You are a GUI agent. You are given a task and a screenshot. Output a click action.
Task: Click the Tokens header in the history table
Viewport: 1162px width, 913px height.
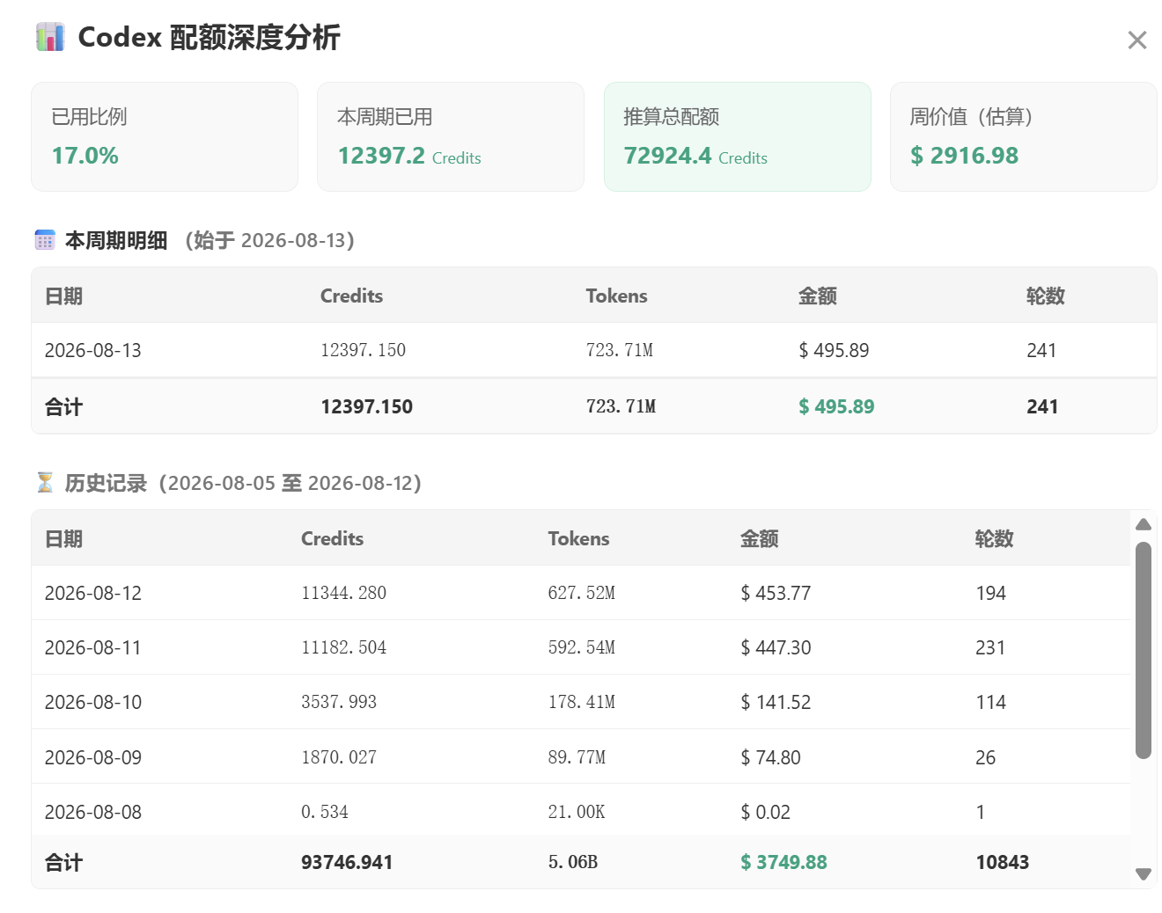[578, 539]
